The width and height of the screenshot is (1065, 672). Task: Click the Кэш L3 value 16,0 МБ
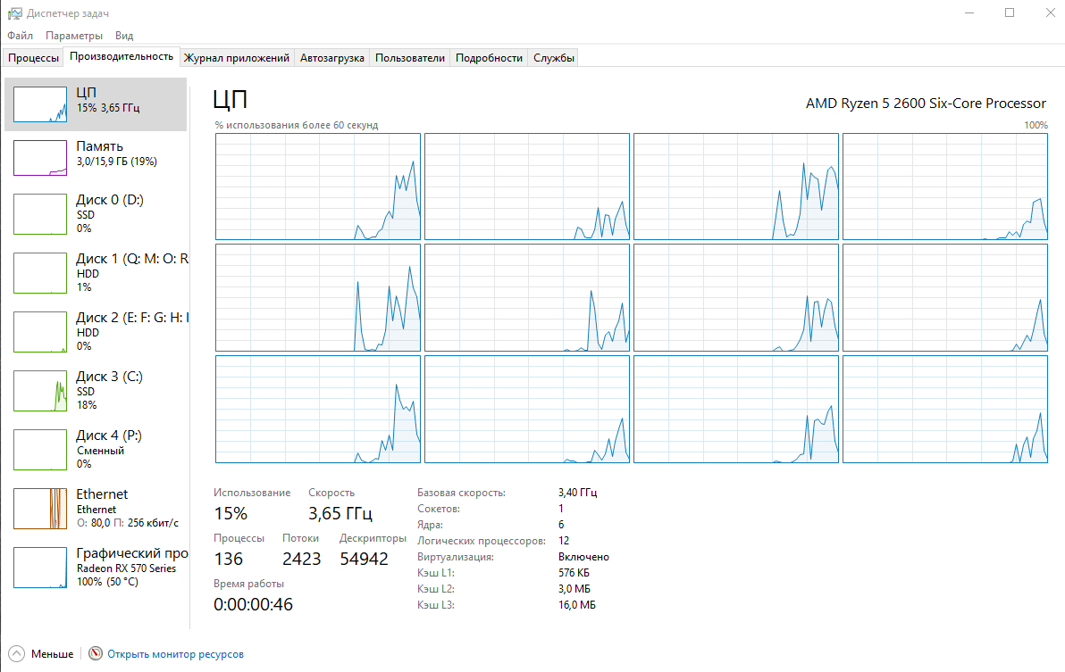click(576, 605)
